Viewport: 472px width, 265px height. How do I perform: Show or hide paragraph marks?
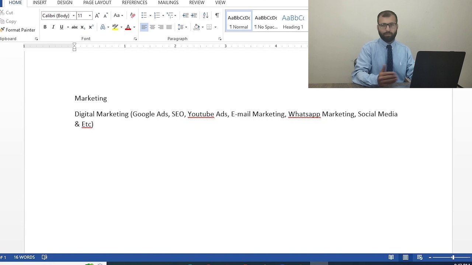point(217,15)
